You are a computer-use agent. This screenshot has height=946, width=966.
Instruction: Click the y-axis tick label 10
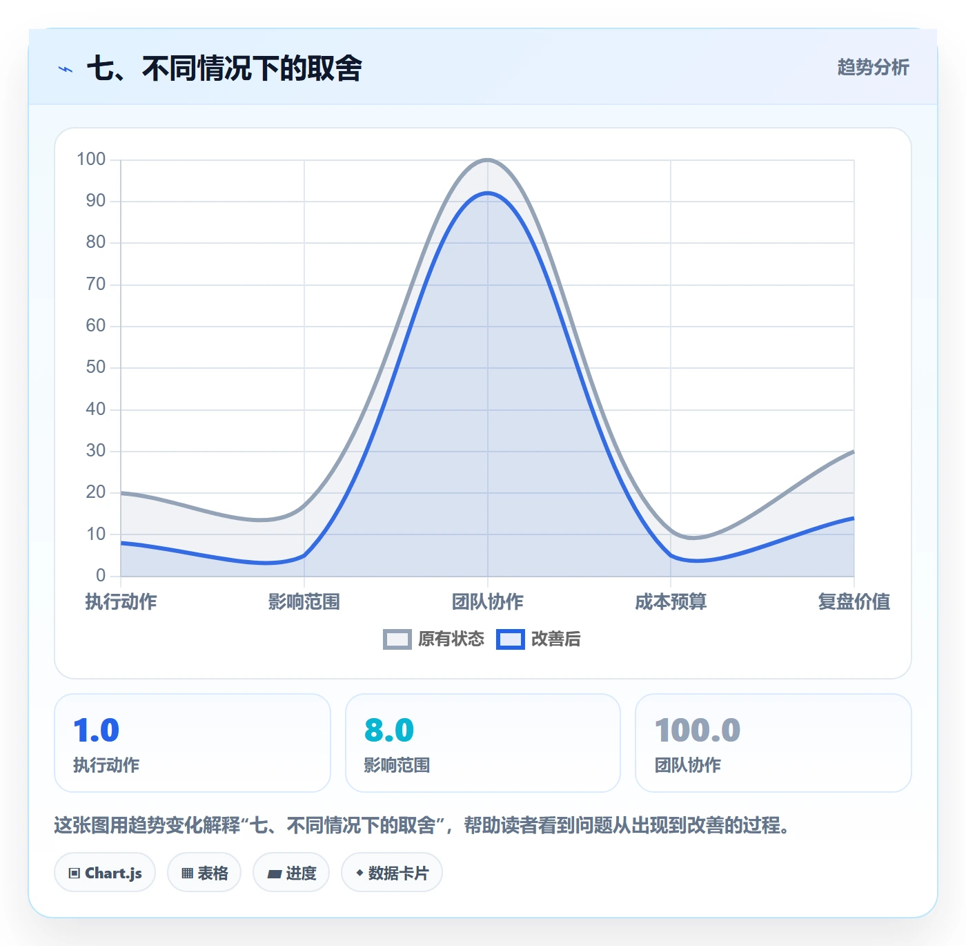(x=96, y=534)
